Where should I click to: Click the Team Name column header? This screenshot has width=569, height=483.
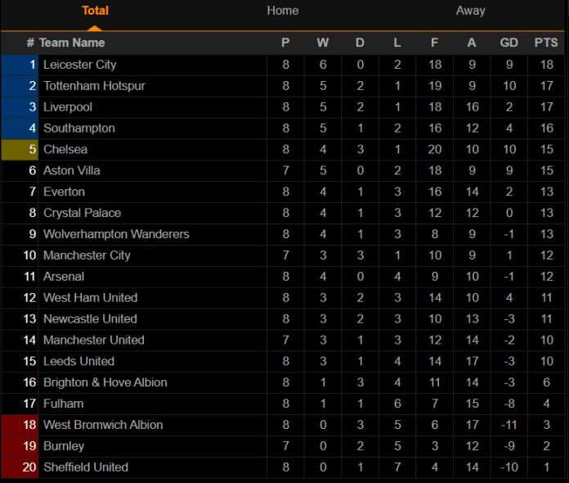point(72,43)
